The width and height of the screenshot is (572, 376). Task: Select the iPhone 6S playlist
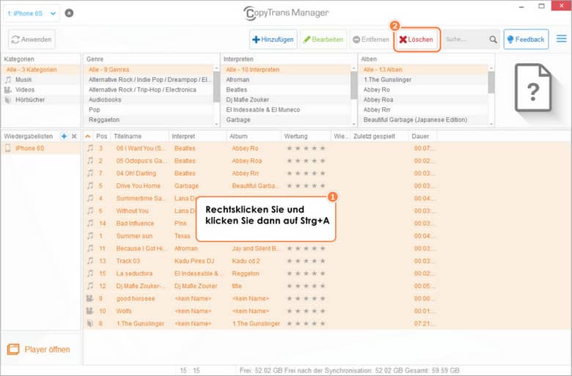point(40,148)
